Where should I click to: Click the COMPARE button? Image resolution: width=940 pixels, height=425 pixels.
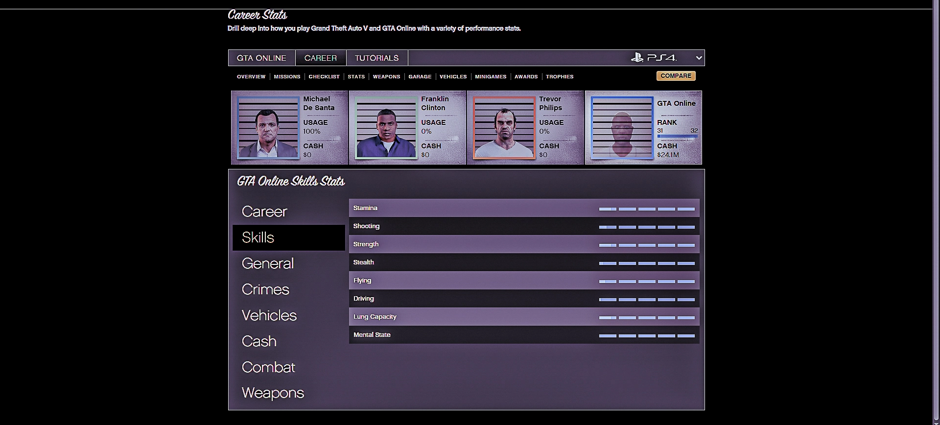pos(676,76)
